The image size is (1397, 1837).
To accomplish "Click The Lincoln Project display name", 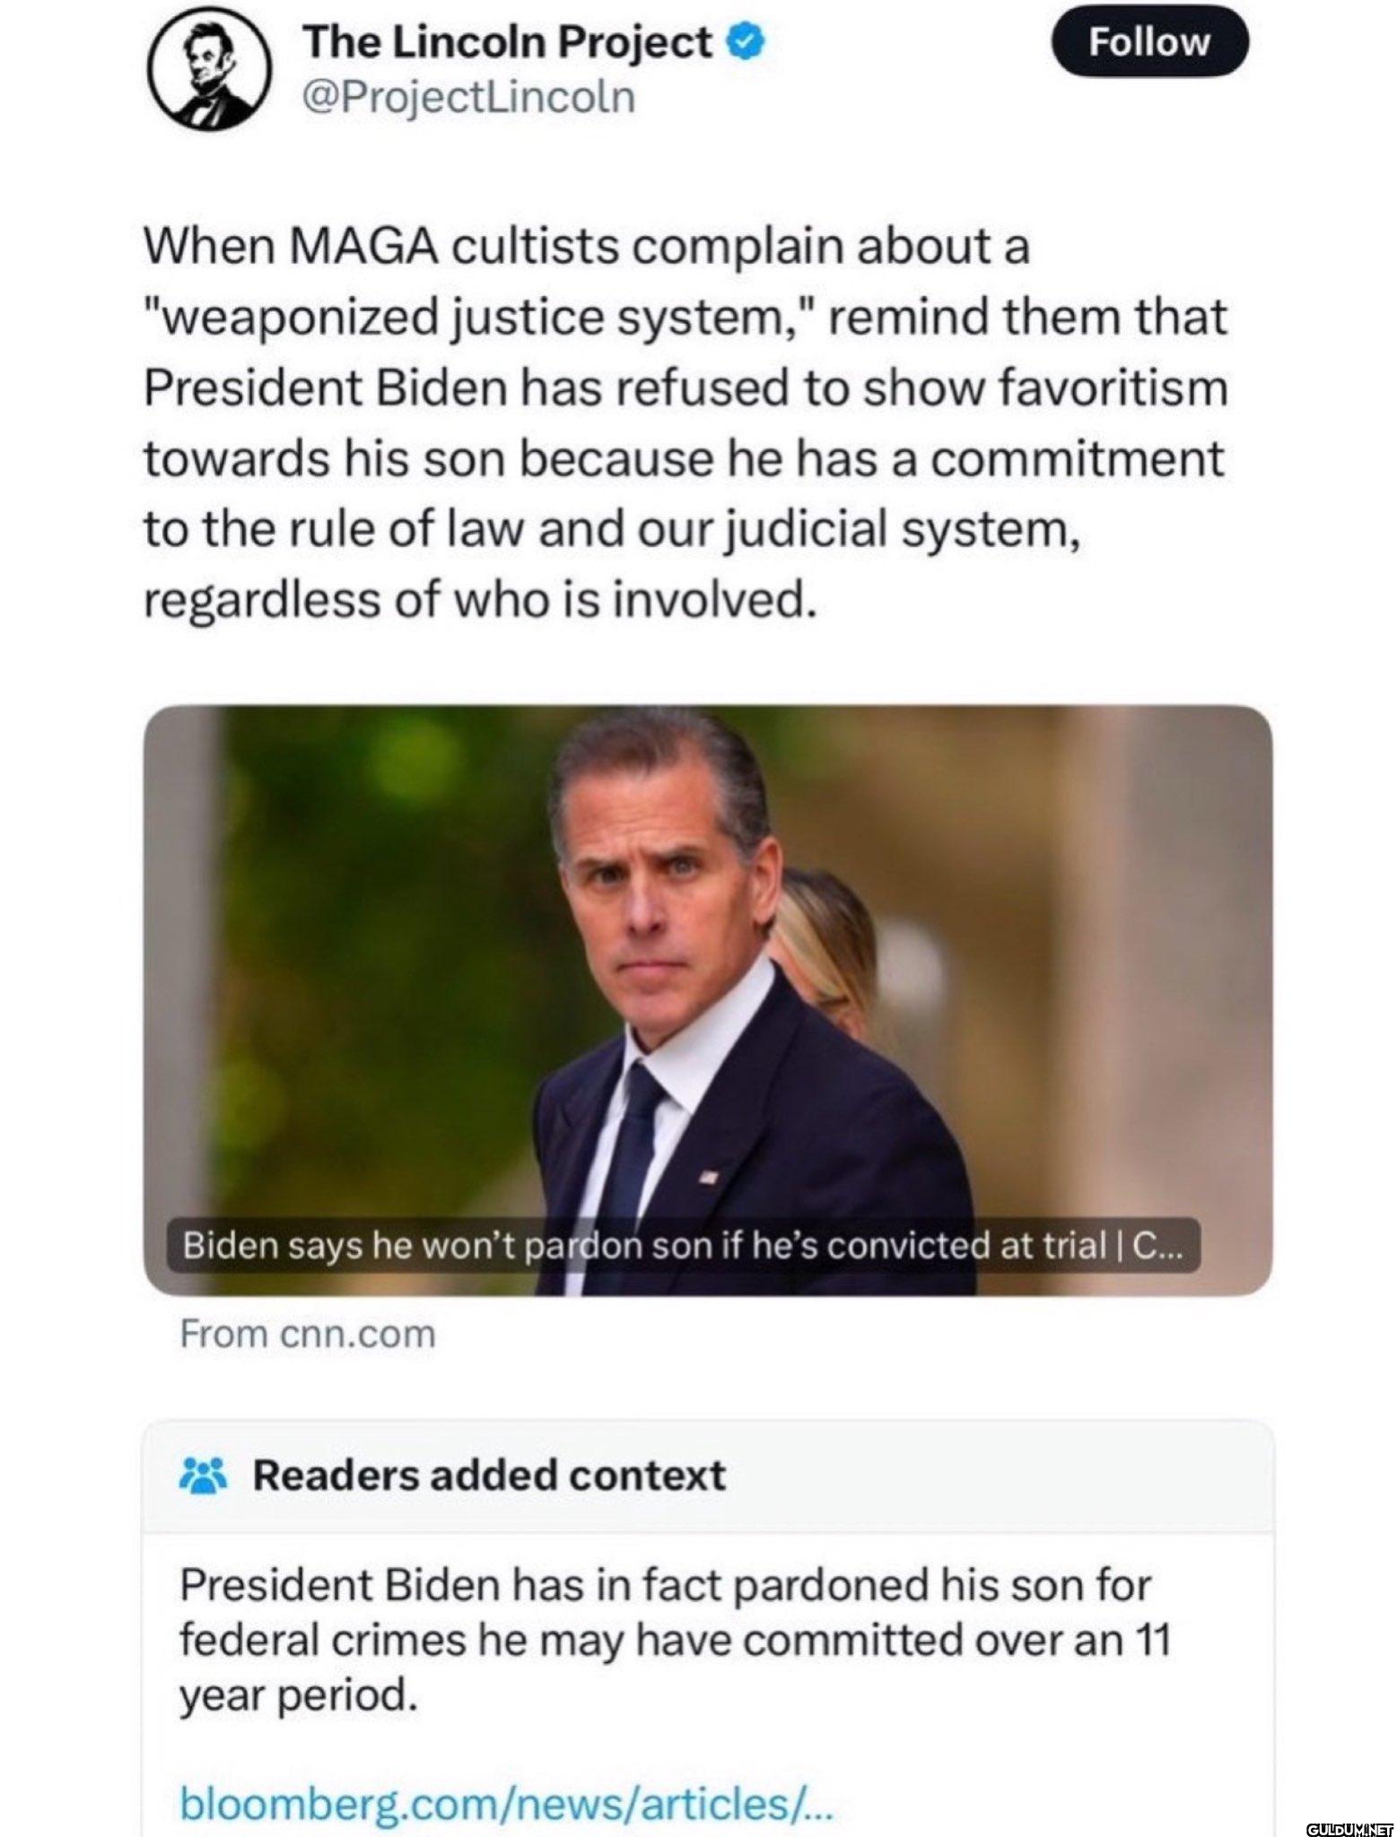I will 507,41.
